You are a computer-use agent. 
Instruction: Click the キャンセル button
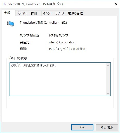[107, 127]
